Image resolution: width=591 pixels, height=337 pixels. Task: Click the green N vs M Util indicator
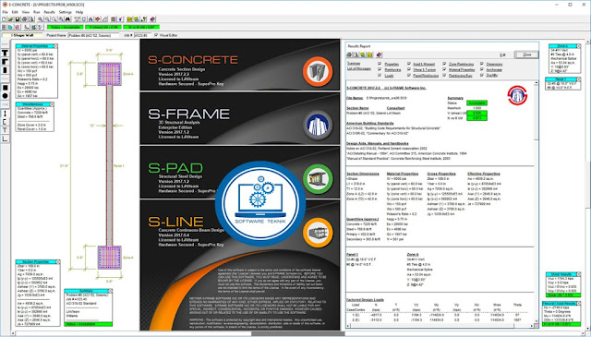point(141,27)
